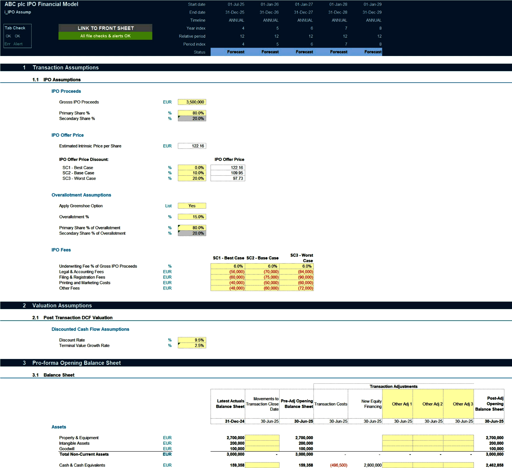Select Cash & Cash Equivalents movements input cell
The width and height of the screenshot is (512, 468).
pos(262,465)
